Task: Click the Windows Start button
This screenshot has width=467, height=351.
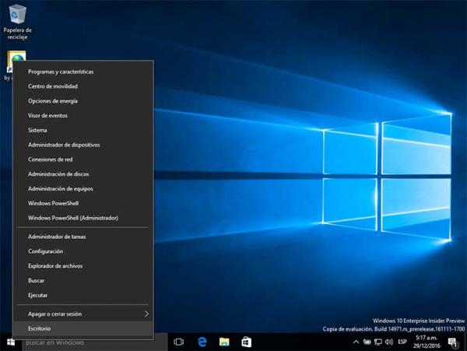Action: click(11, 342)
